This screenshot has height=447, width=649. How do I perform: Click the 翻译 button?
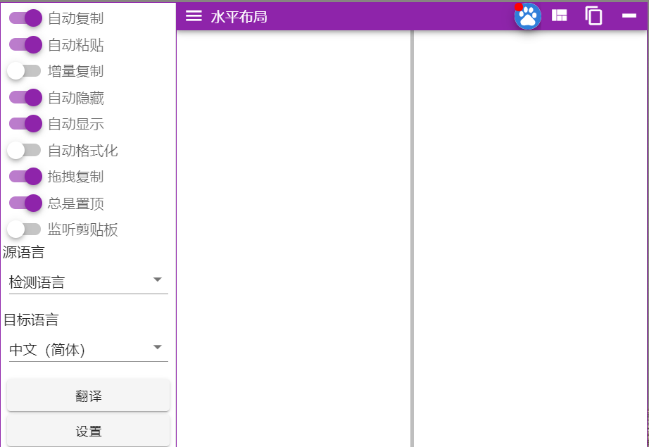(x=89, y=396)
